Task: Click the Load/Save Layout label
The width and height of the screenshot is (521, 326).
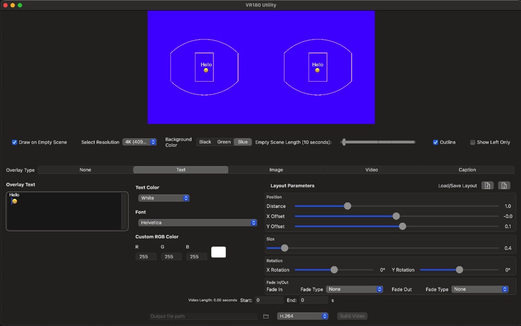Action: click(457, 186)
